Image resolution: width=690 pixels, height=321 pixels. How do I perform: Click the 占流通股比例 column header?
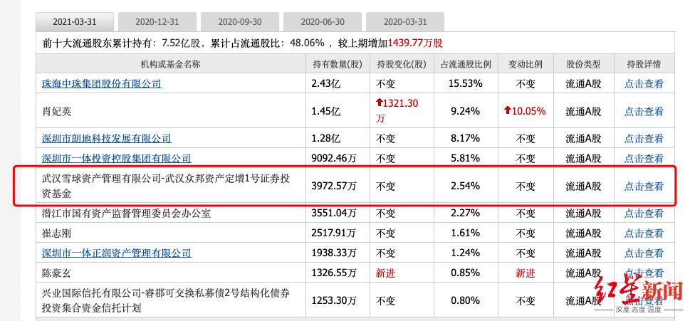click(466, 64)
